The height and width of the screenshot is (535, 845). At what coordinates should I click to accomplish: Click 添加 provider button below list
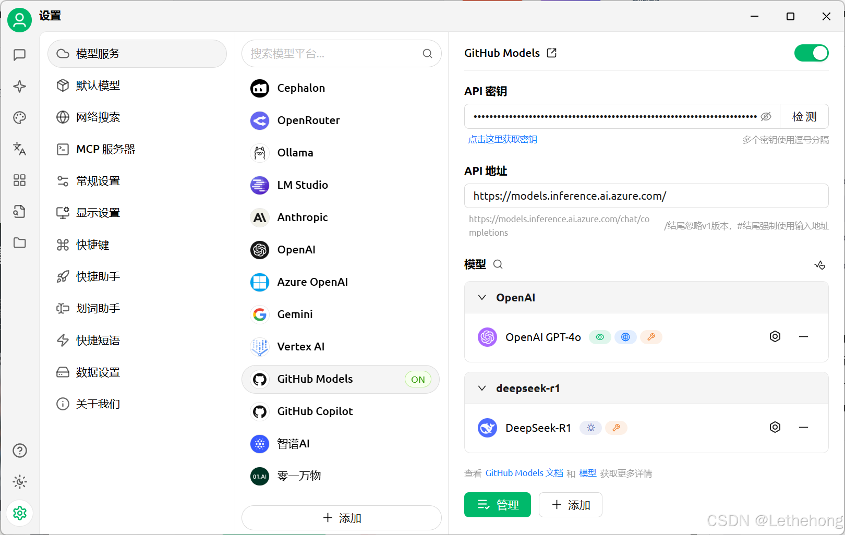pyautogui.click(x=342, y=518)
